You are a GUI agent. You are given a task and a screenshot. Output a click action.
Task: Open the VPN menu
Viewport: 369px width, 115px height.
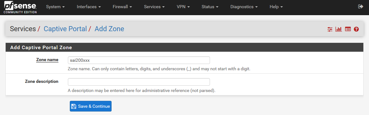click(183, 7)
